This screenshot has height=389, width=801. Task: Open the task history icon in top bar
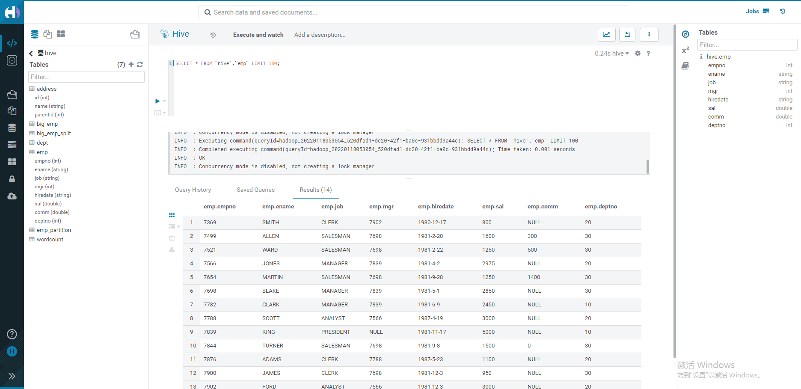(783, 11)
